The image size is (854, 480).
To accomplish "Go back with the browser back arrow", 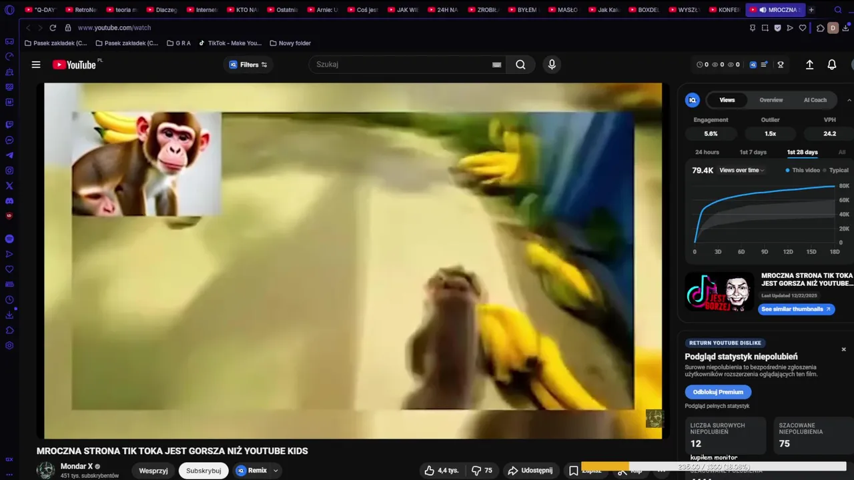I will pyautogui.click(x=28, y=28).
